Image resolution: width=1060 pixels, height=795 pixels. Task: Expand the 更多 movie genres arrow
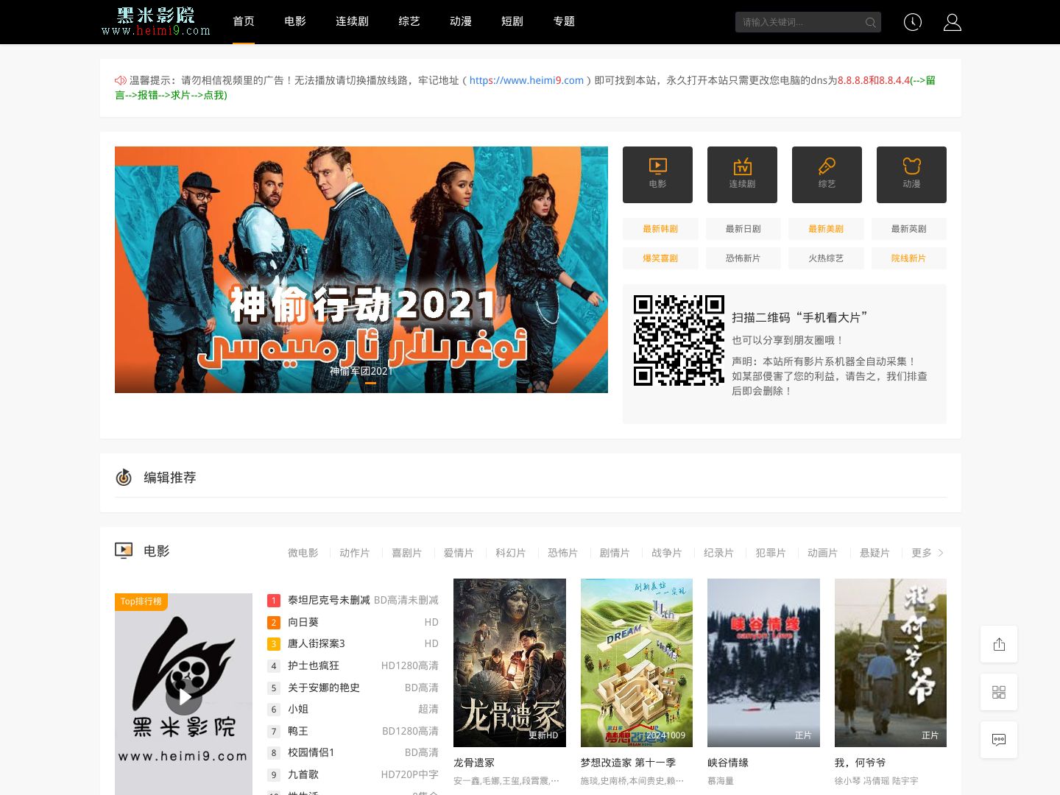coord(941,553)
